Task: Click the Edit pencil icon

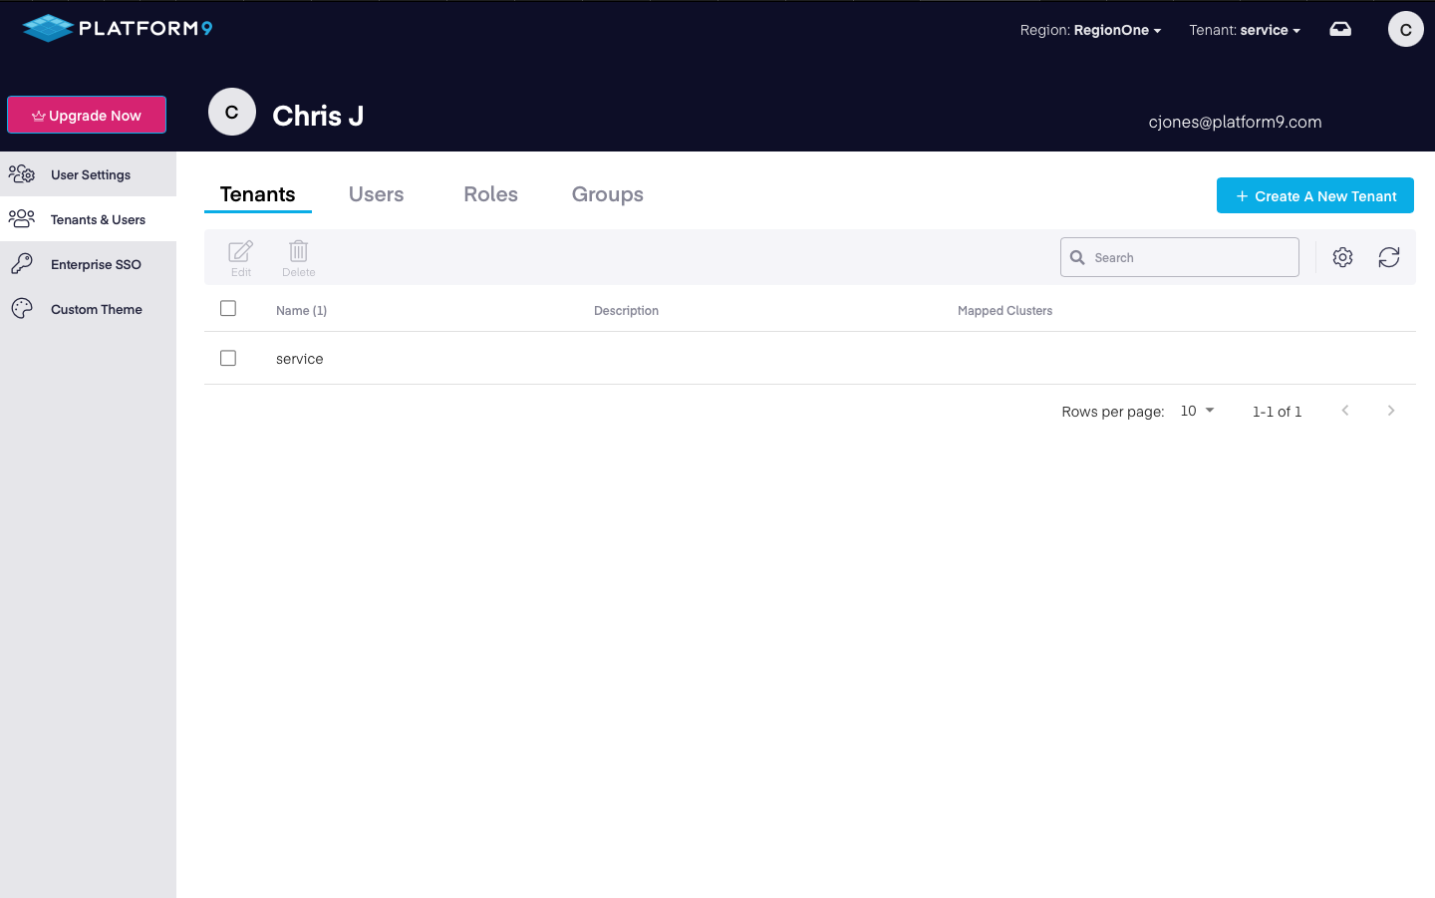Action: coord(240,252)
